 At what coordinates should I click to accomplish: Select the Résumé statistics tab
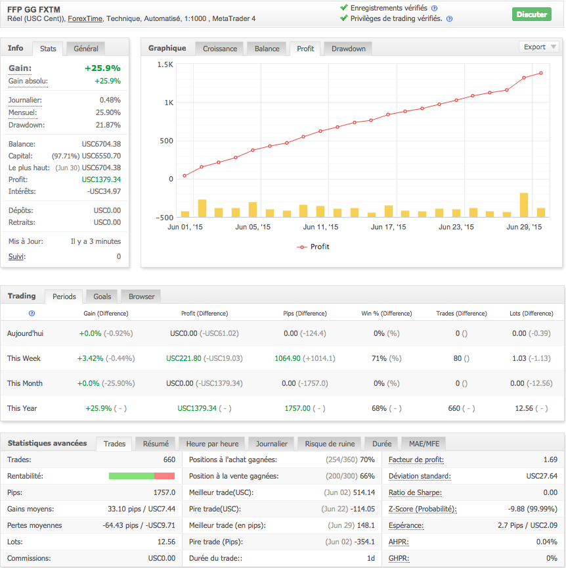click(156, 444)
